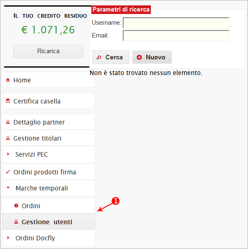Click the magnifier icon on the Cerca button
Screen dimensions: 248x249
(x=99, y=57)
